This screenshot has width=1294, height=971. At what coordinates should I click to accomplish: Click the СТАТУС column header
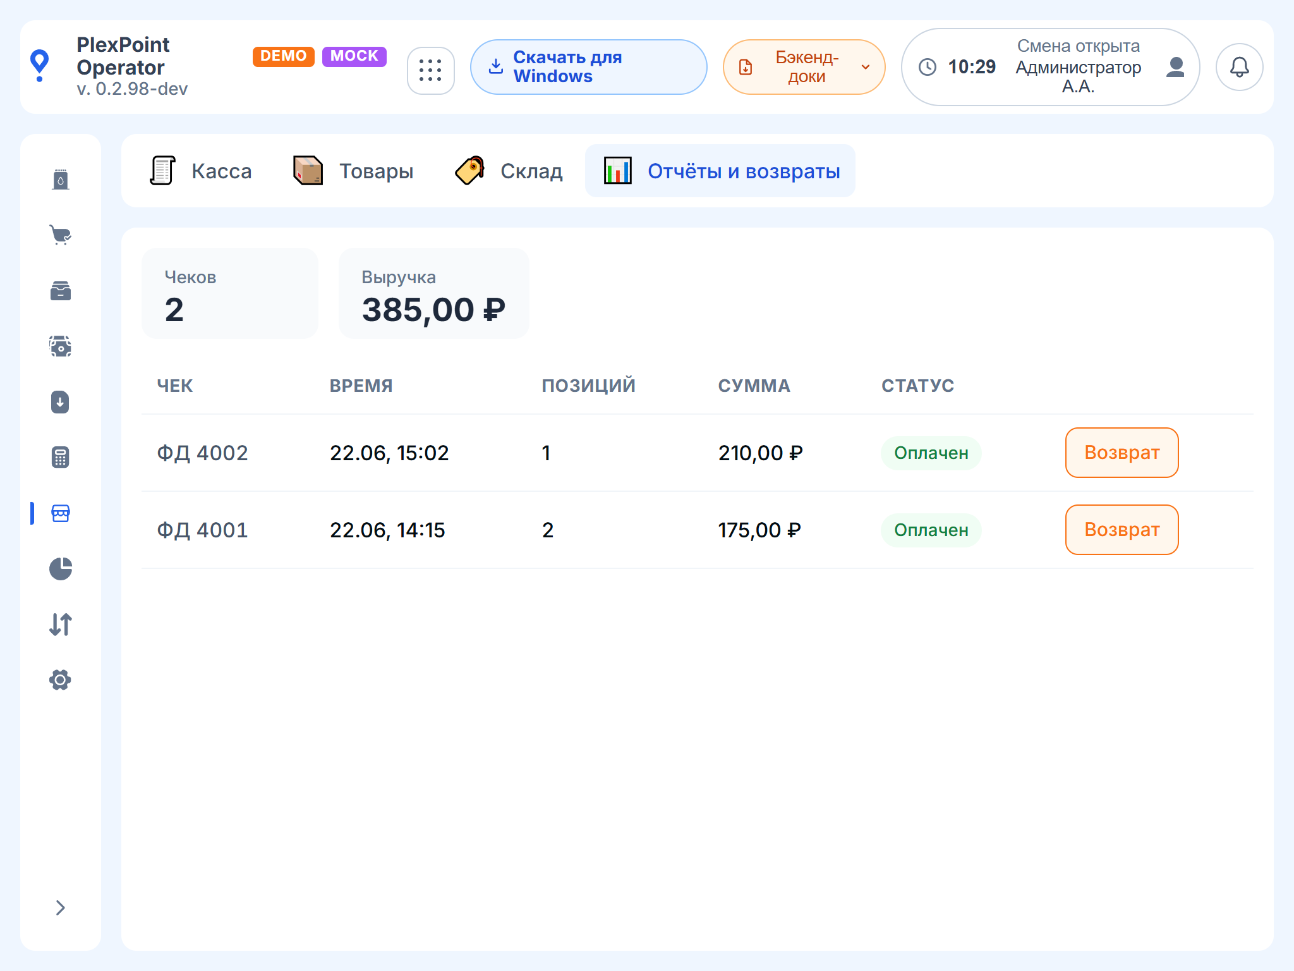click(x=918, y=386)
